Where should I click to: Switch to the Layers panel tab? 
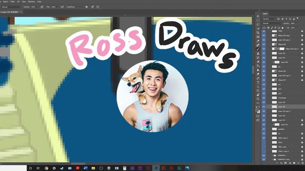(265, 14)
